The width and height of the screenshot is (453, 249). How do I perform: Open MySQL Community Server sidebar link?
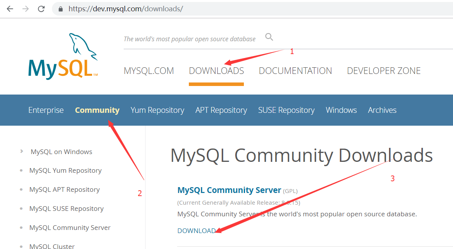point(70,228)
